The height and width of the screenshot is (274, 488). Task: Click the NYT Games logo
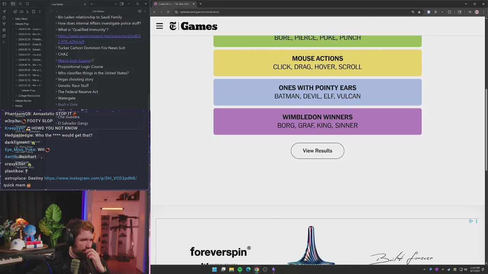pyautogui.click(x=193, y=26)
